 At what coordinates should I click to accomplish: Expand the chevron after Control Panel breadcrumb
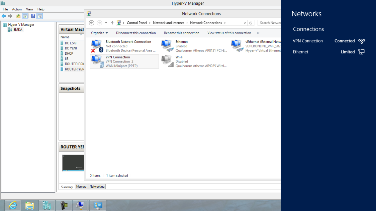pyautogui.click(x=150, y=23)
